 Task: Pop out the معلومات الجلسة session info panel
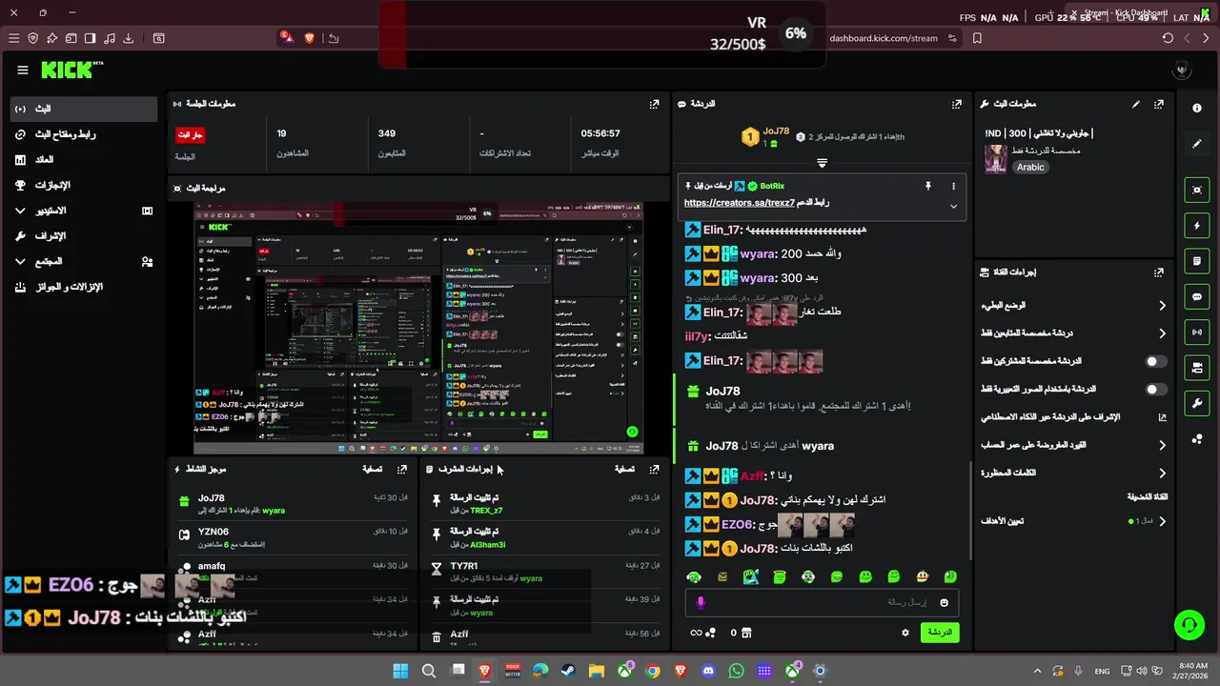(x=654, y=104)
